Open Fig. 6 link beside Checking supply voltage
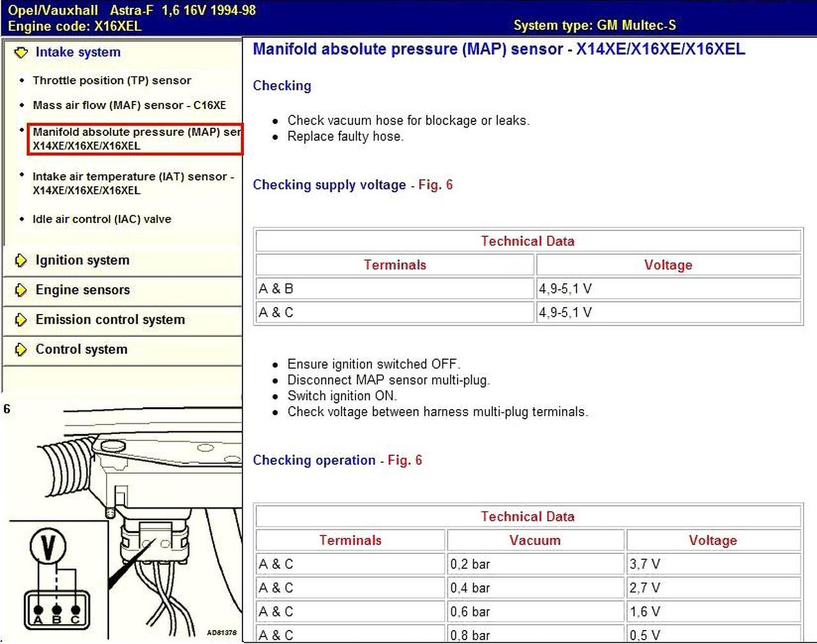The image size is (817, 644). [435, 185]
